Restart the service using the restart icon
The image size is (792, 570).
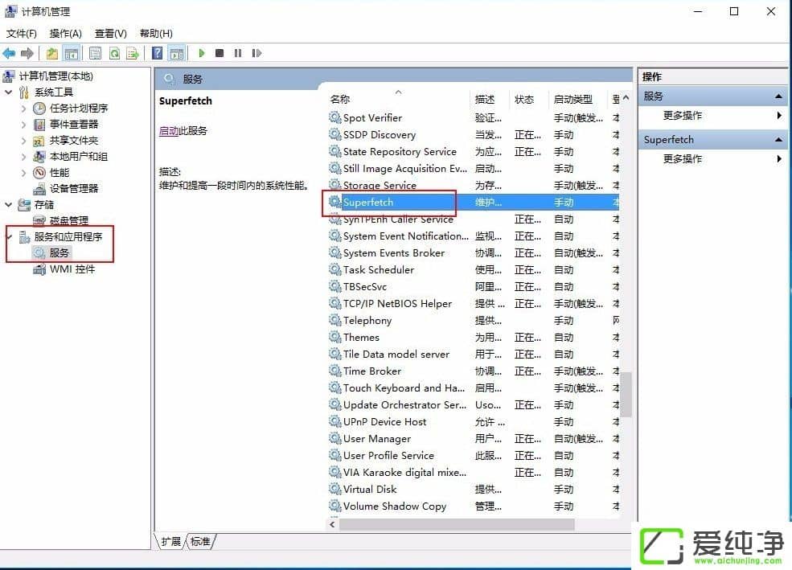pos(257,53)
